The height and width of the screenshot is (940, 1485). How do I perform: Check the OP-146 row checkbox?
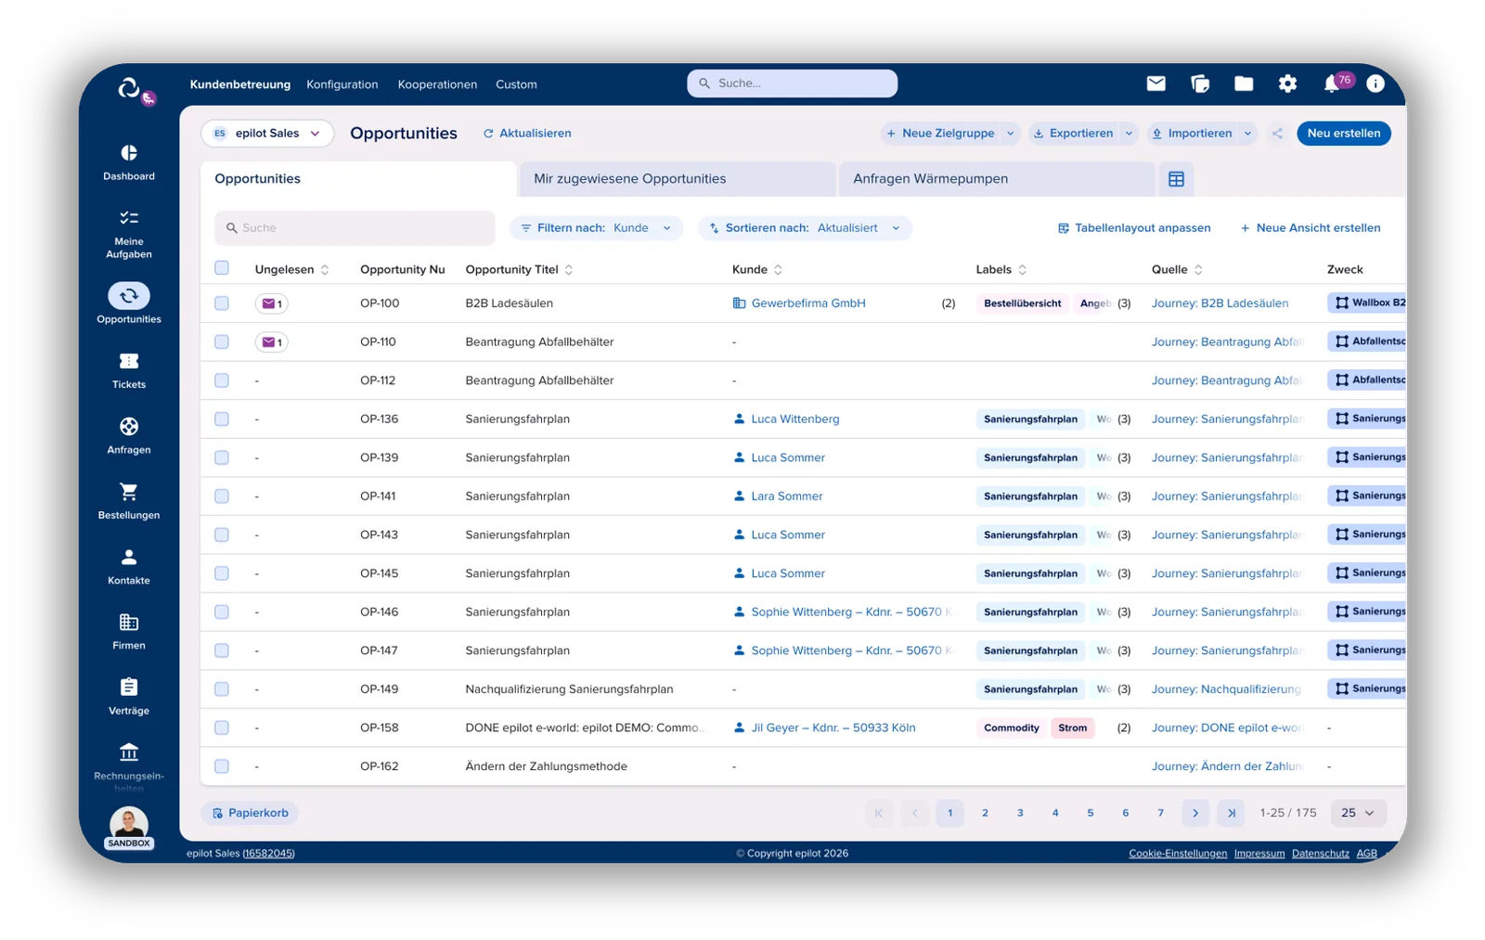coord(222,612)
